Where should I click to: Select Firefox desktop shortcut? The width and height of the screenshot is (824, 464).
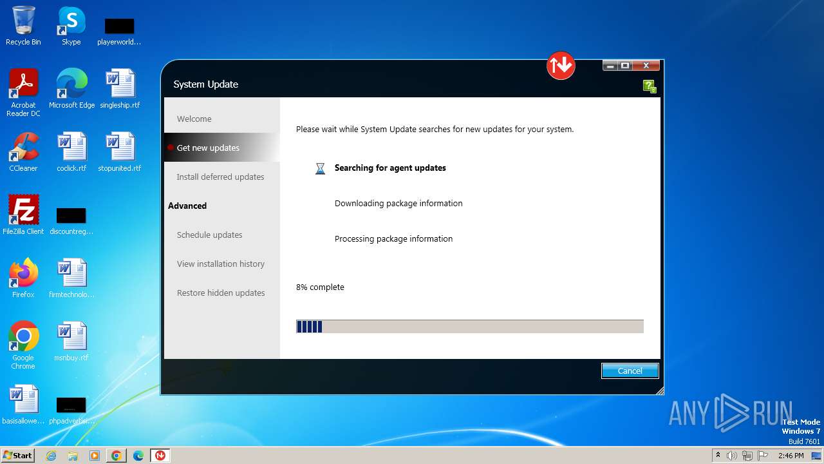point(23,278)
